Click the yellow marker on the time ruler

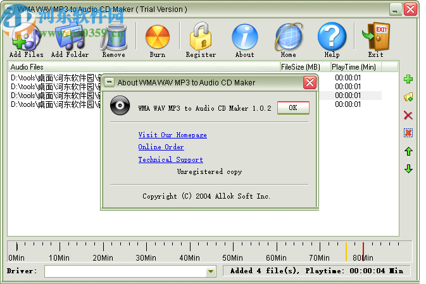coord(346,251)
